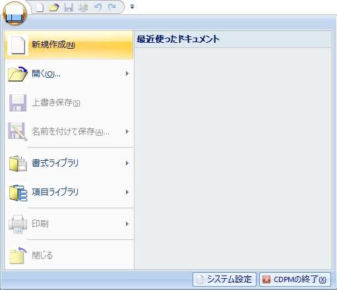Expand the 印刷 submenu arrow
This screenshot has height=290, width=337.
(x=127, y=224)
